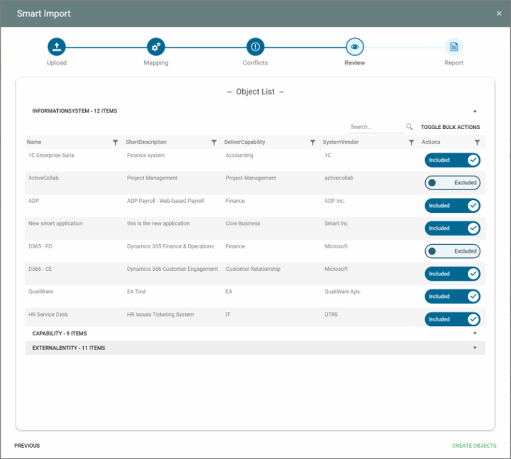
Task: Open the Name column filter icon
Action: tap(115, 142)
